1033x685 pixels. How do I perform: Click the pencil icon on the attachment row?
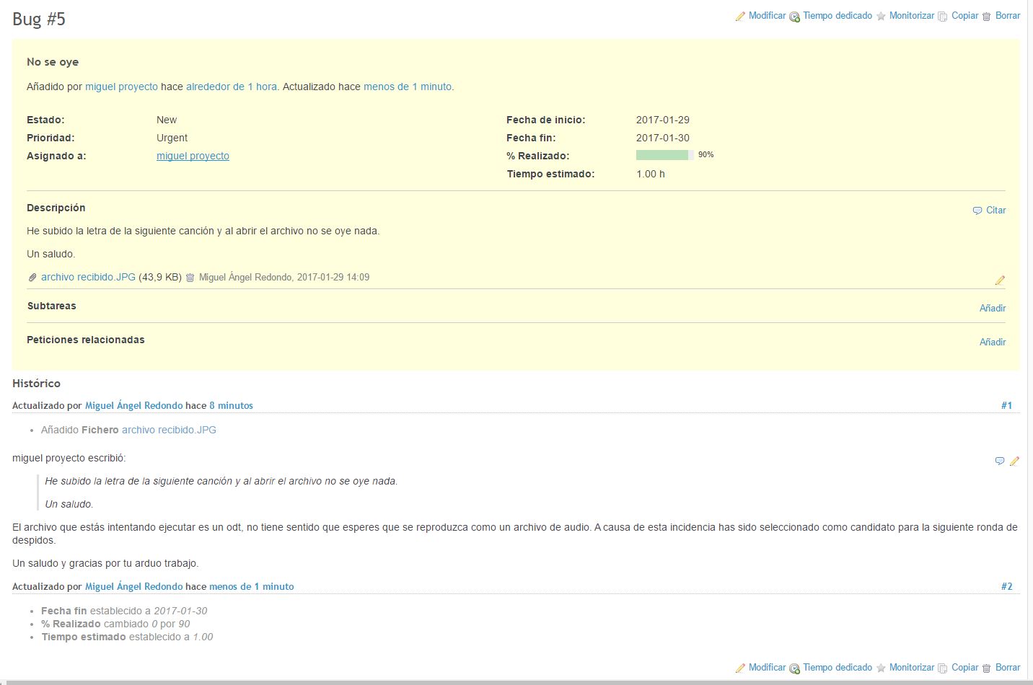(1000, 280)
